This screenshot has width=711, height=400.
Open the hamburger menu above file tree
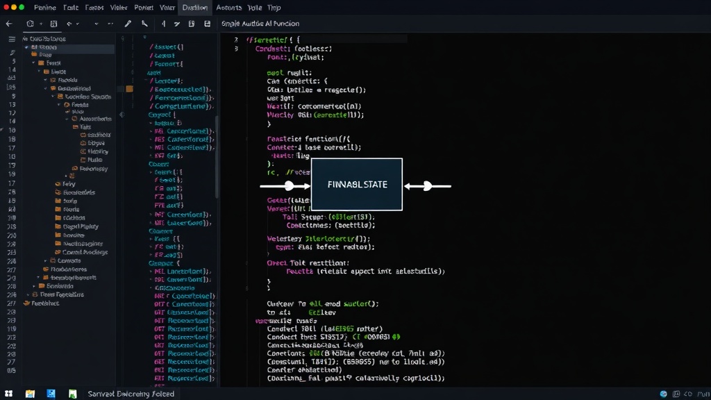12,40
